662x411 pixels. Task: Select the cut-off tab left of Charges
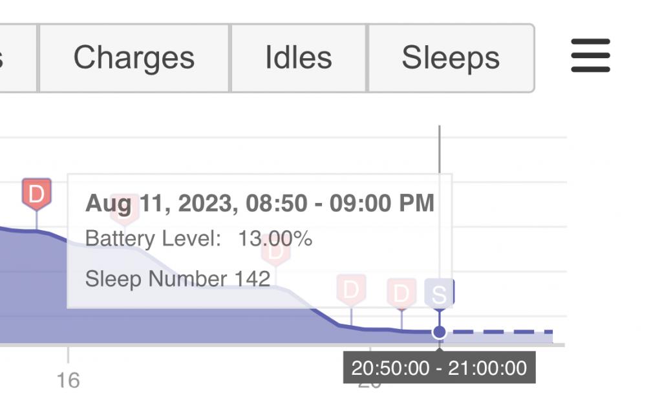(17, 58)
